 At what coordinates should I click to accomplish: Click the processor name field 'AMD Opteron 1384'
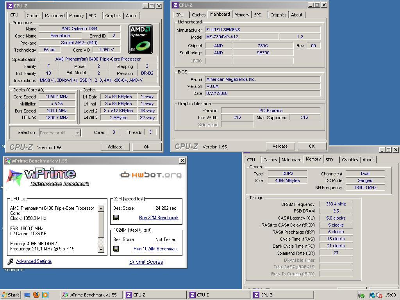pos(79,29)
